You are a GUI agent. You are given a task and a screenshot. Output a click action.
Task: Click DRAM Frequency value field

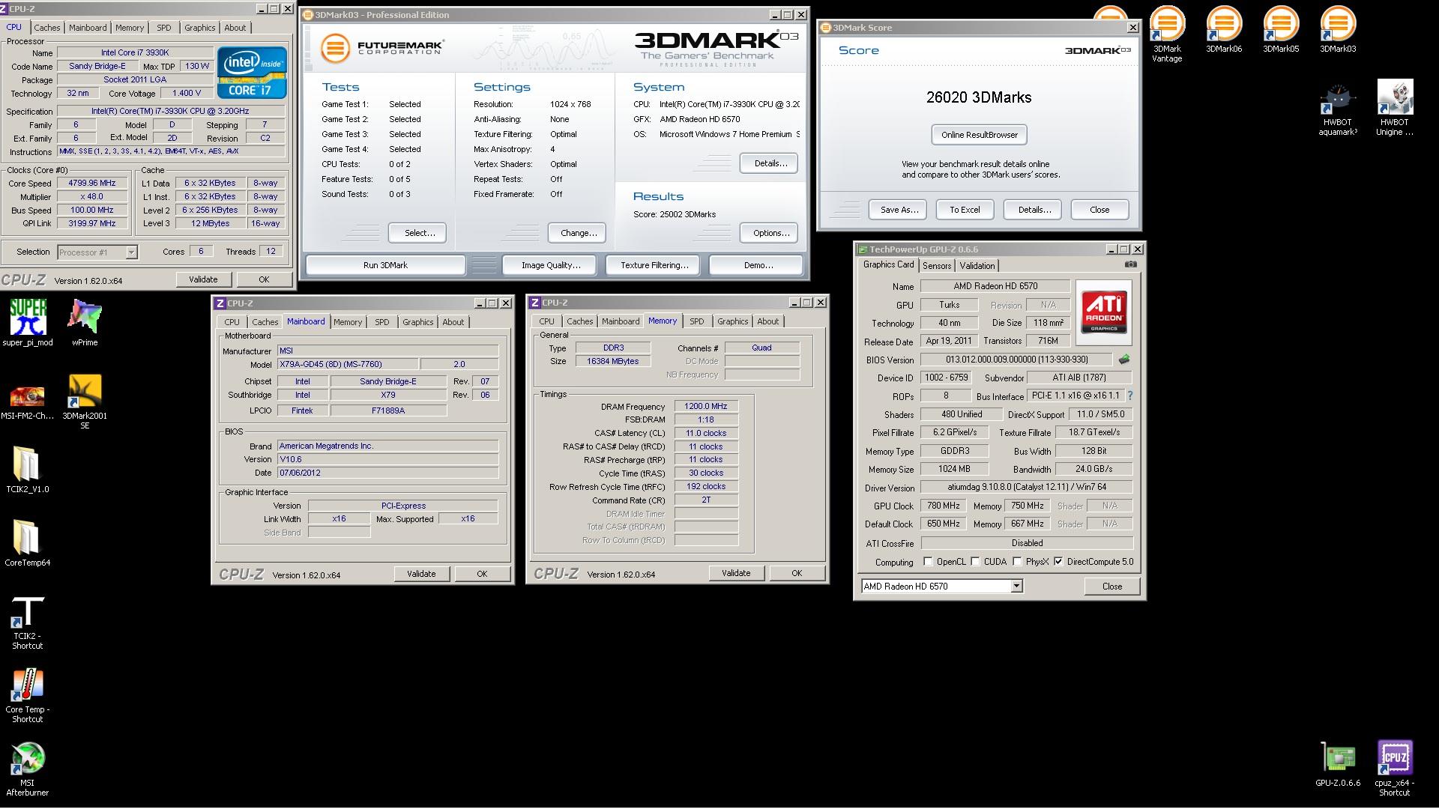706,406
